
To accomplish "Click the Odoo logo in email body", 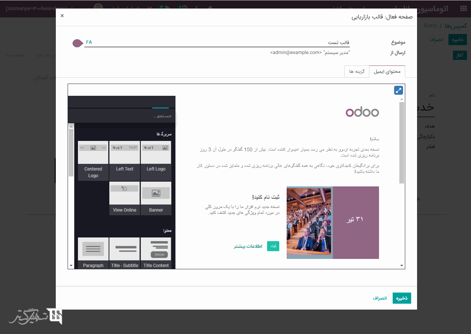I will [362, 112].
